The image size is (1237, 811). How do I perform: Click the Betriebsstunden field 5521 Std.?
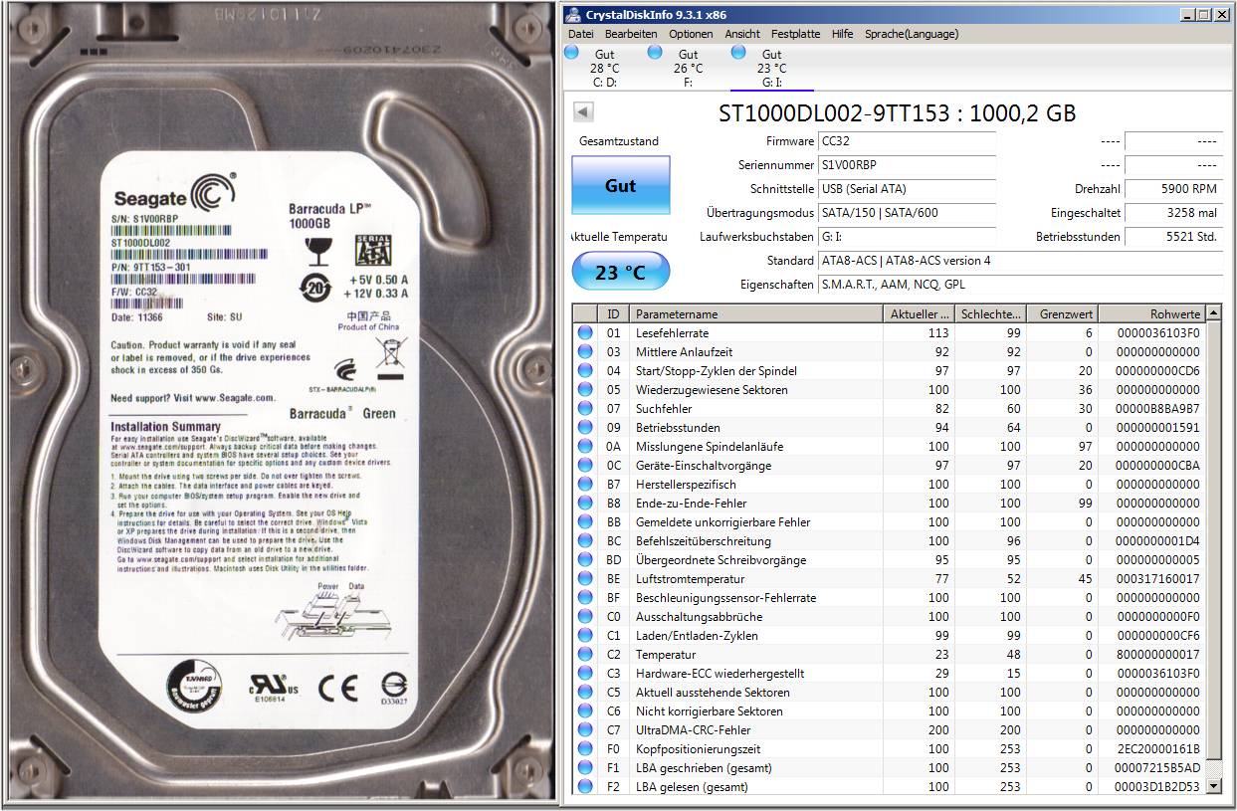point(1173,237)
